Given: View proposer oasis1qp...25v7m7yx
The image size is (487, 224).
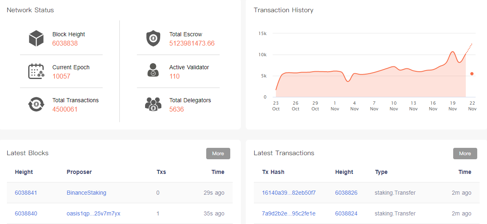Looking at the screenshot, I should 93,213.
